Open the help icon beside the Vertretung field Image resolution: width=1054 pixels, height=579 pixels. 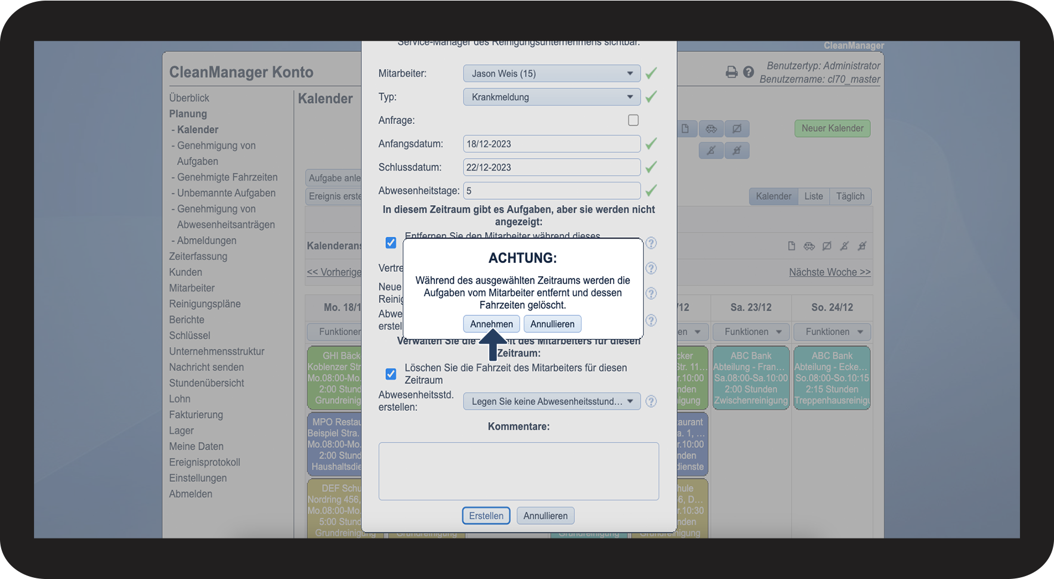pos(651,268)
